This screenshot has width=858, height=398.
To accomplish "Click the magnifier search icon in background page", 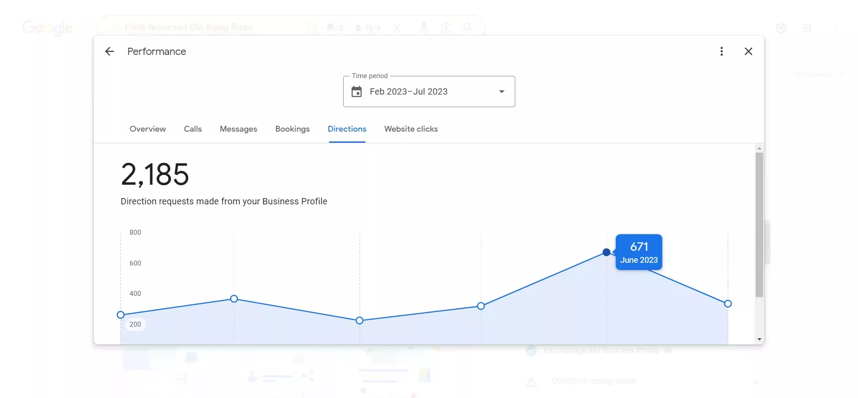I will (468, 28).
